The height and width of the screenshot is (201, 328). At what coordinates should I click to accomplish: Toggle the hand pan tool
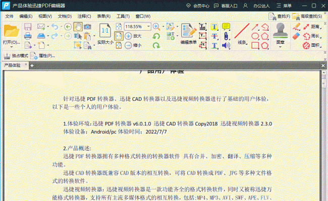pos(78,27)
